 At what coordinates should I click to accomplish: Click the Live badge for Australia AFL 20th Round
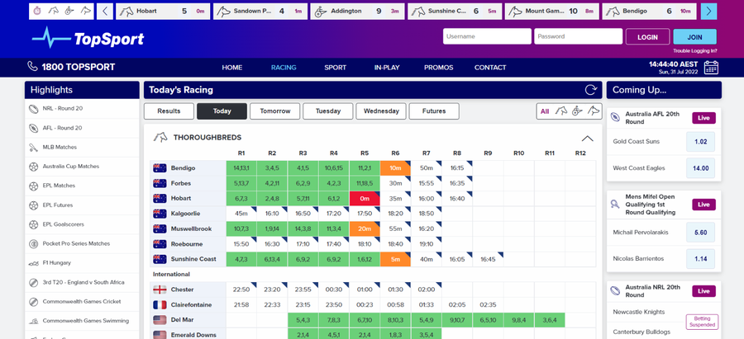(x=703, y=118)
